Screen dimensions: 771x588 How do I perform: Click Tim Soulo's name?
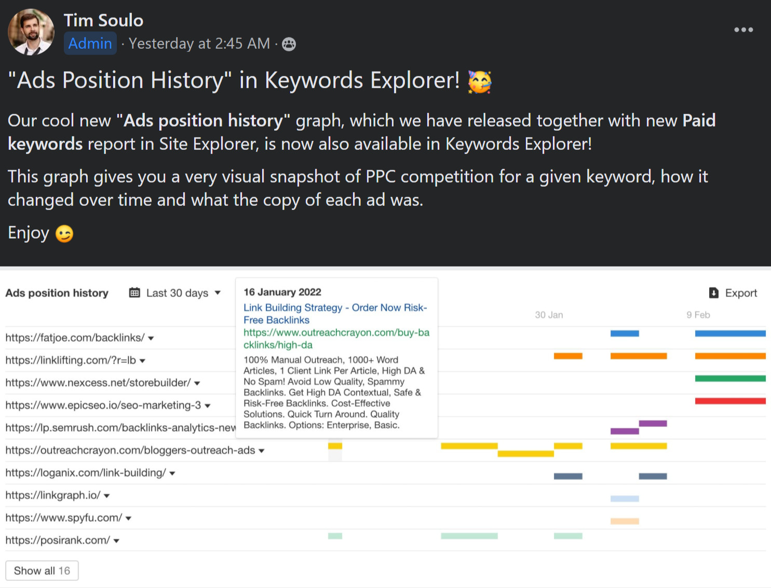point(103,20)
